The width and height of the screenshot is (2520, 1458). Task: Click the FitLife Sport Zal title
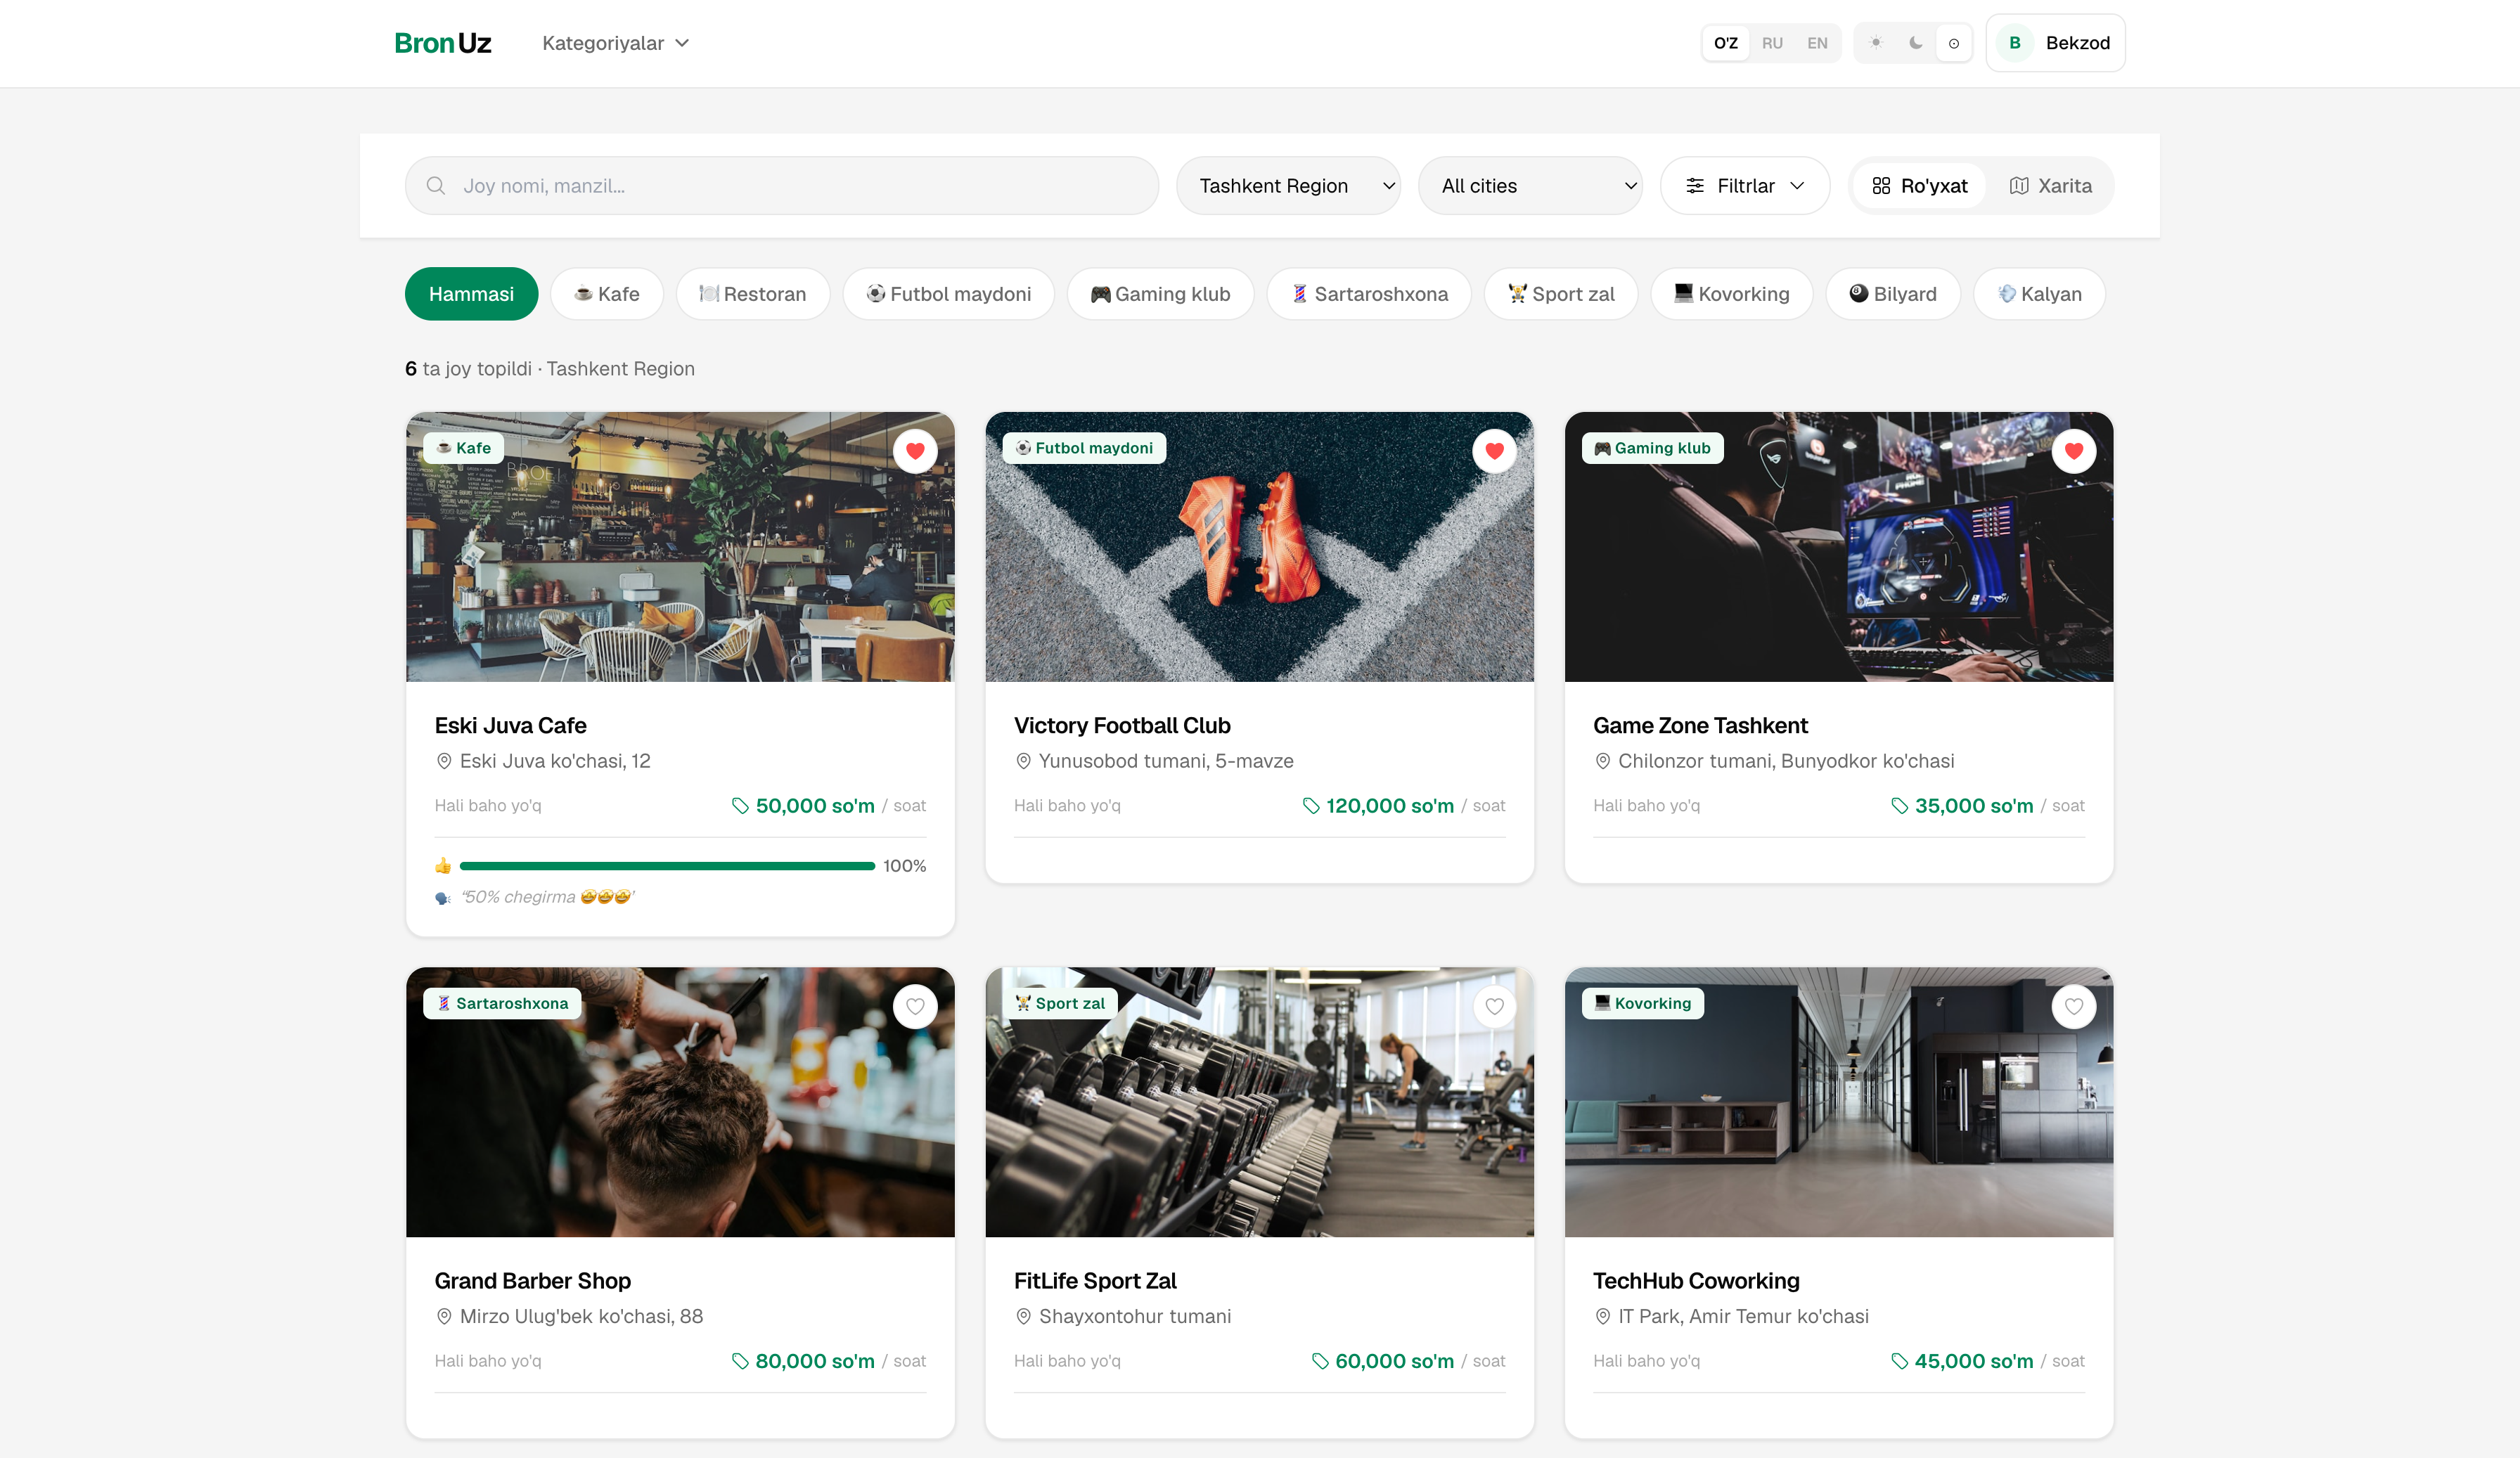click(1095, 1280)
